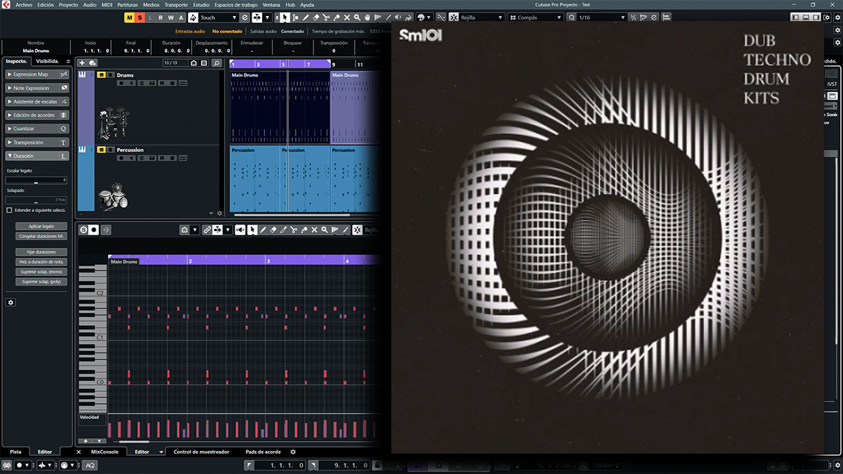The height and width of the screenshot is (474, 843).
Task: Toggle Acoustic Feedback speaker in Key Editor
Action: (241, 230)
